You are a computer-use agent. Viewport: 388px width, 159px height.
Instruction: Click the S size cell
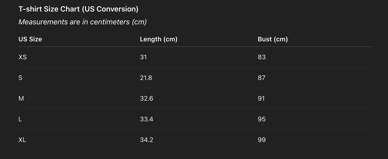20,78
